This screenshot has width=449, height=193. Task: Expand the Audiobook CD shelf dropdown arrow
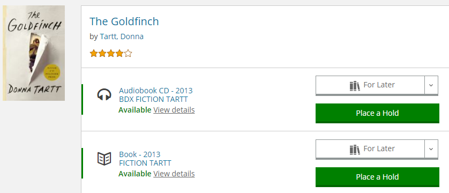click(x=431, y=85)
